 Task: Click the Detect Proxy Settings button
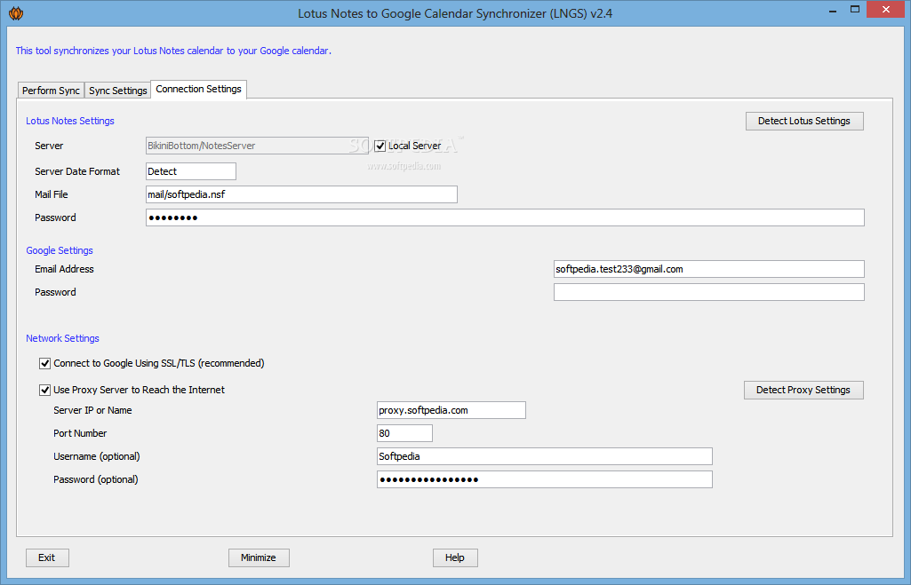[803, 390]
